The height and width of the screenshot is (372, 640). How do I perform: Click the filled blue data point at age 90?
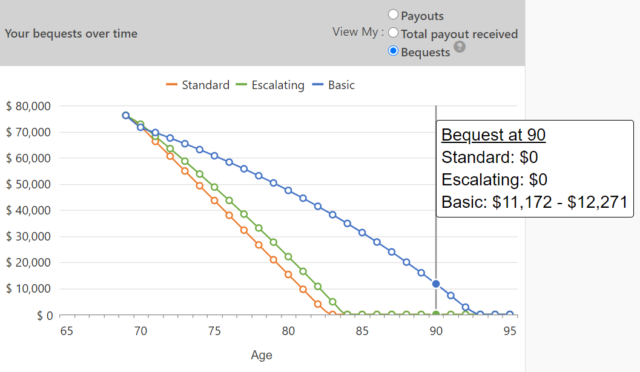click(x=435, y=282)
